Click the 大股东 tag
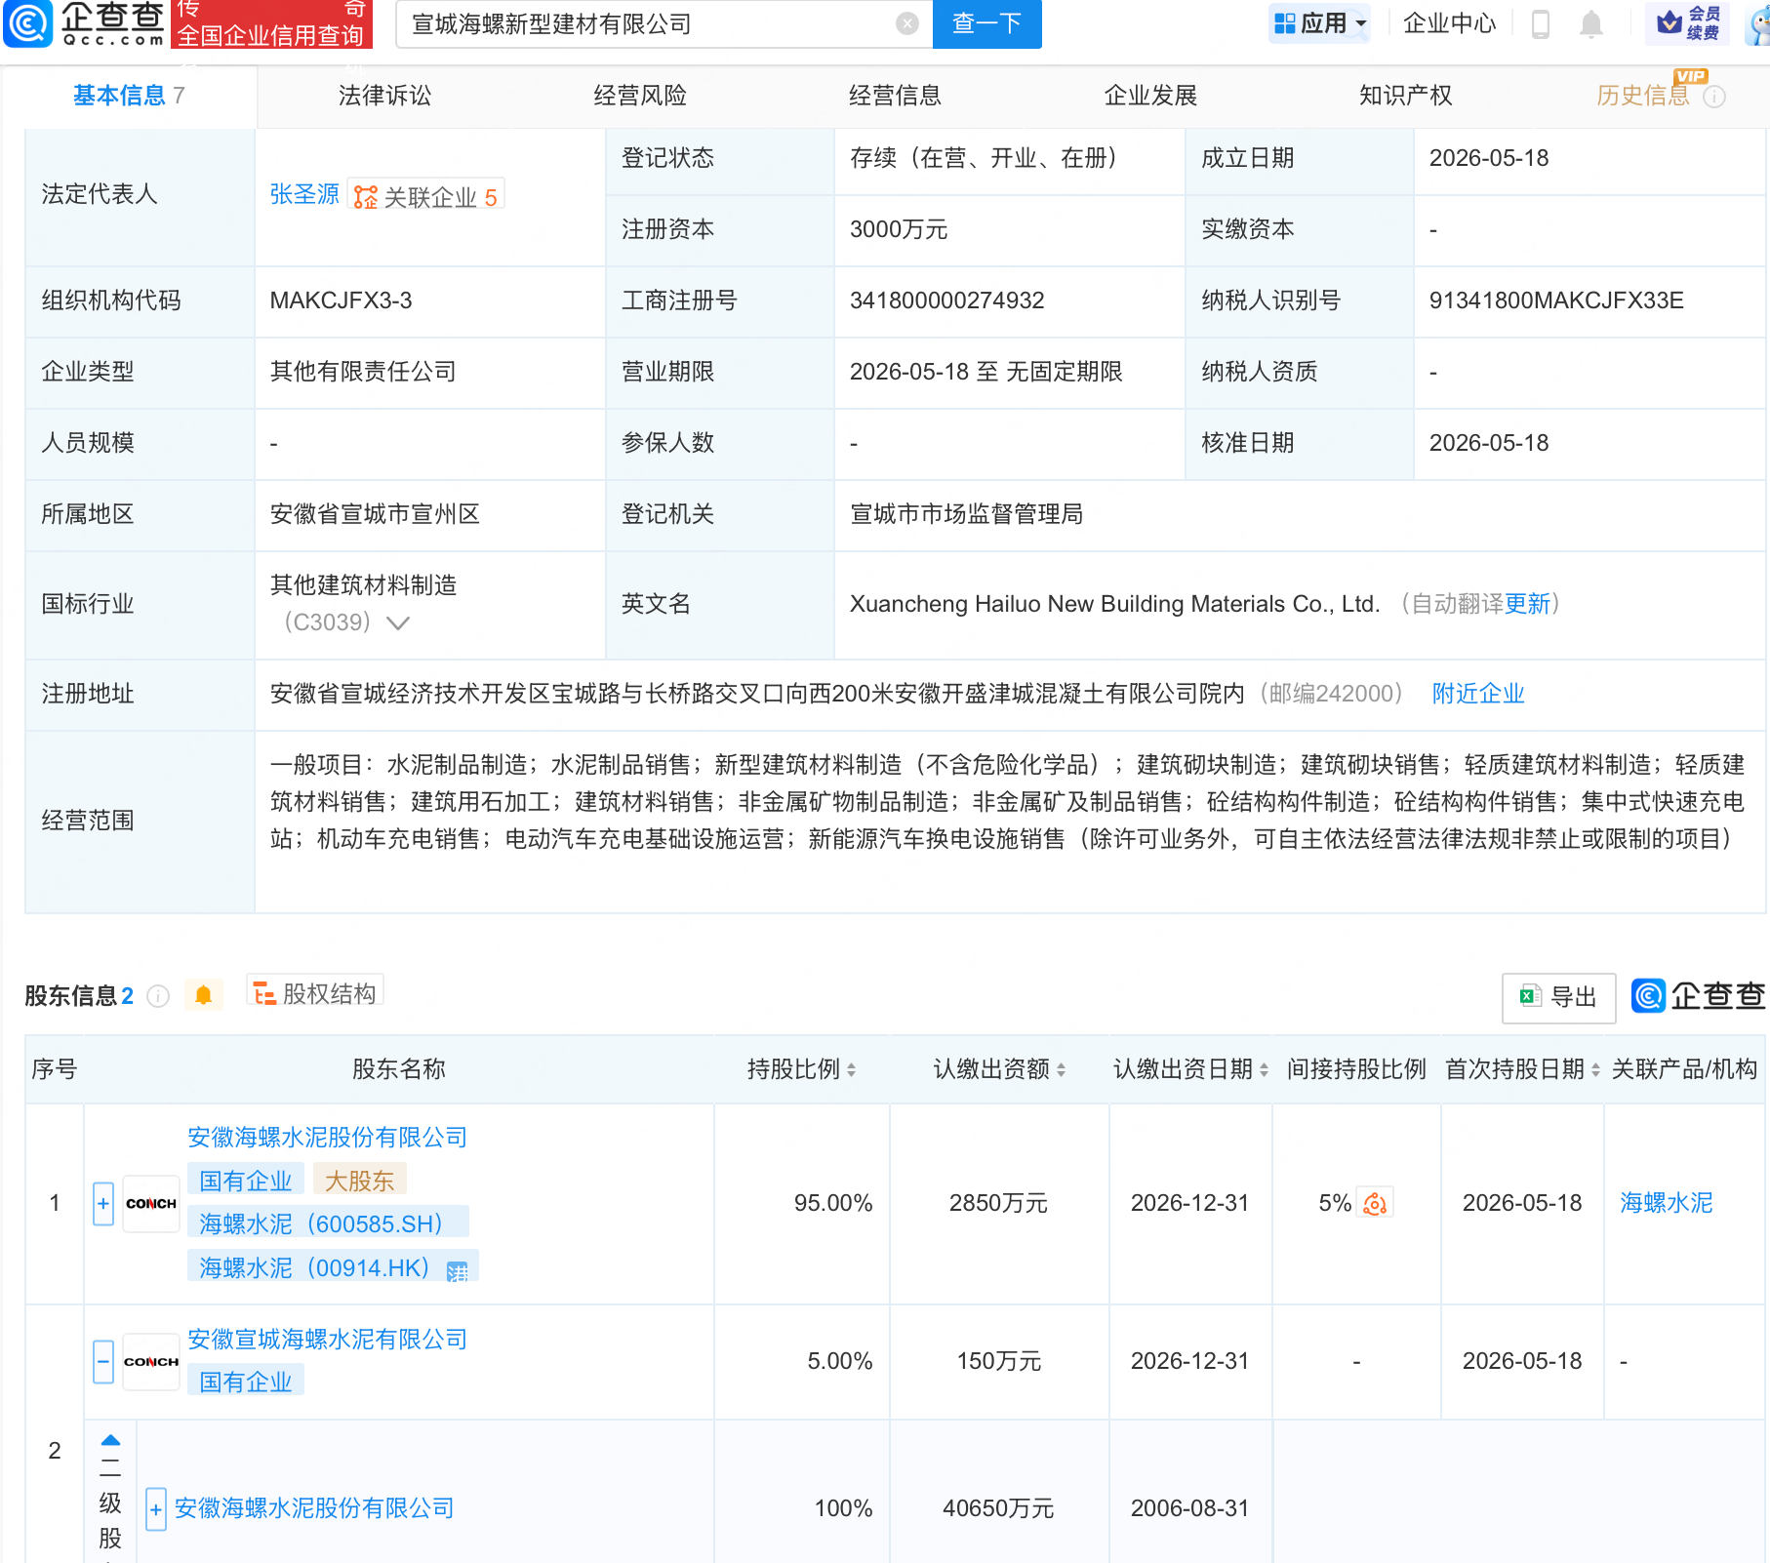 point(359,1181)
